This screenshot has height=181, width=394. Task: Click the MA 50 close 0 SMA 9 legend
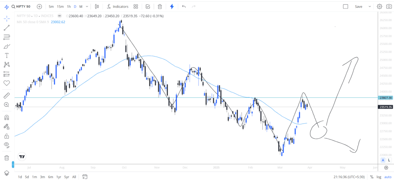(33, 22)
